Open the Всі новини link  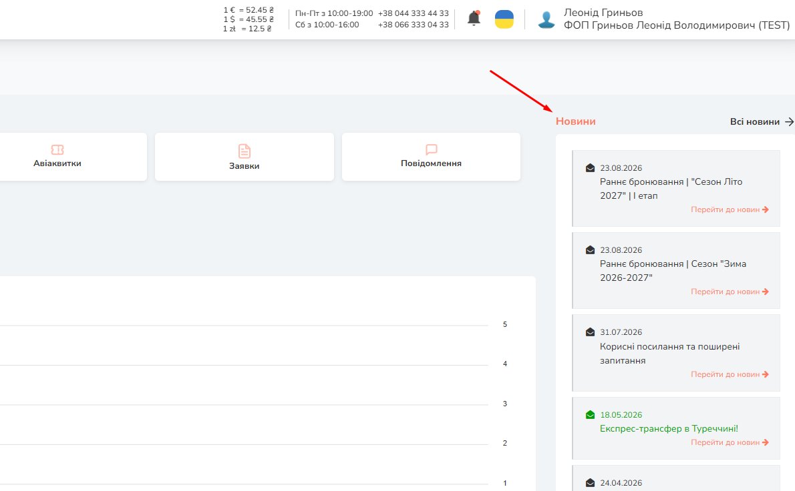pos(754,121)
